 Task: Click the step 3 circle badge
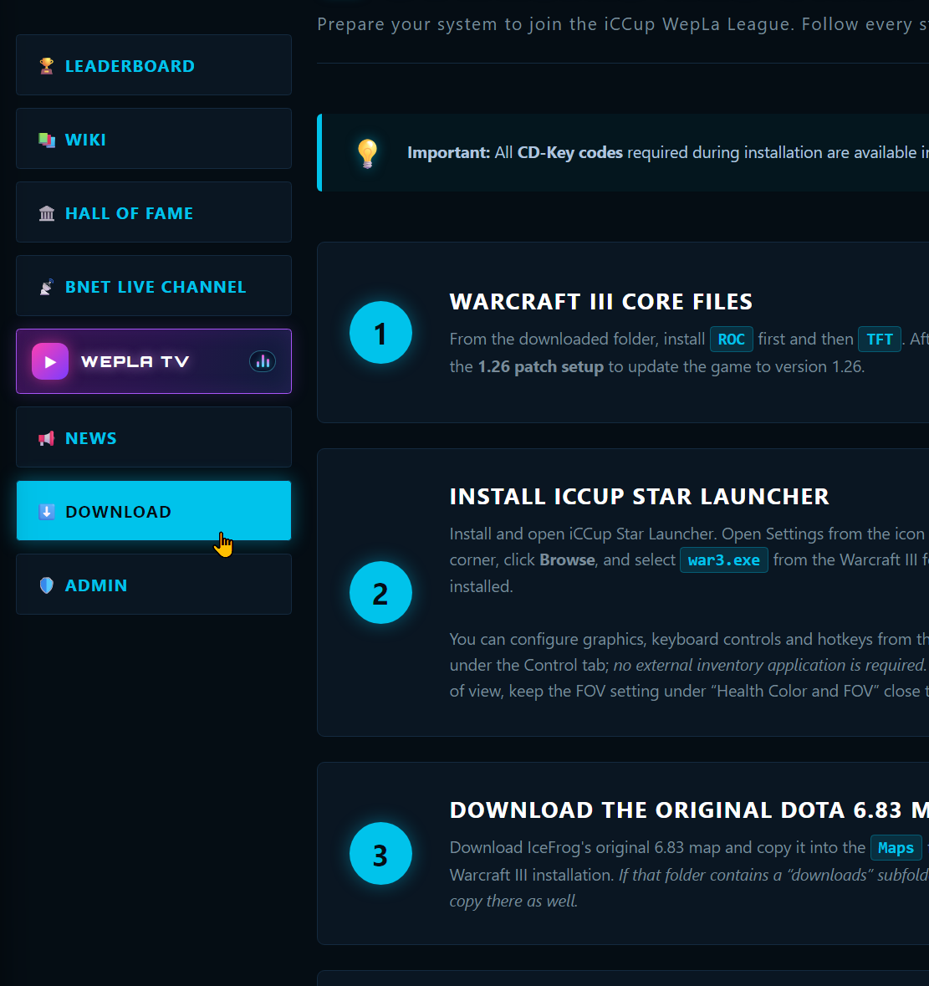pos(381,853)
